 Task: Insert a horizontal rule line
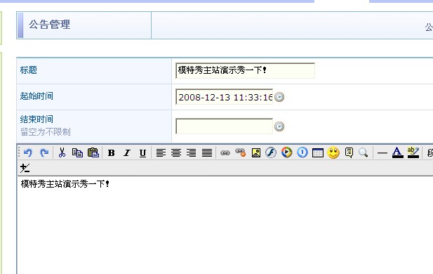382,153
